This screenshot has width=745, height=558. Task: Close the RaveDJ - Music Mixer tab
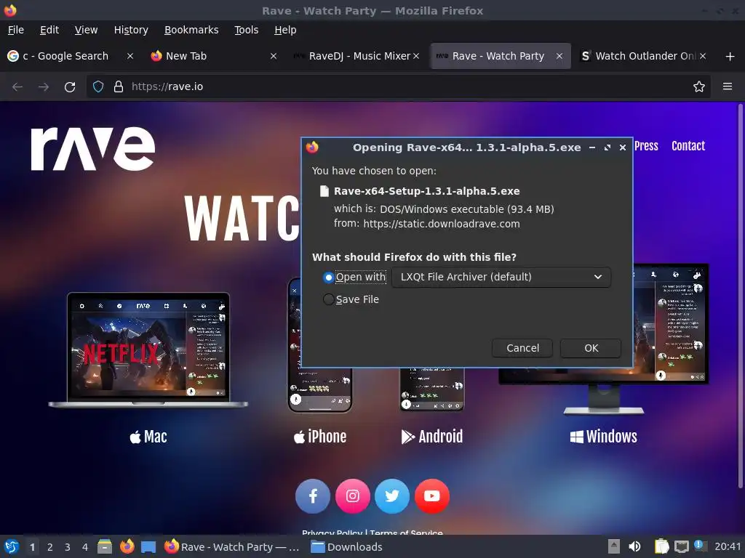(416, 56)
